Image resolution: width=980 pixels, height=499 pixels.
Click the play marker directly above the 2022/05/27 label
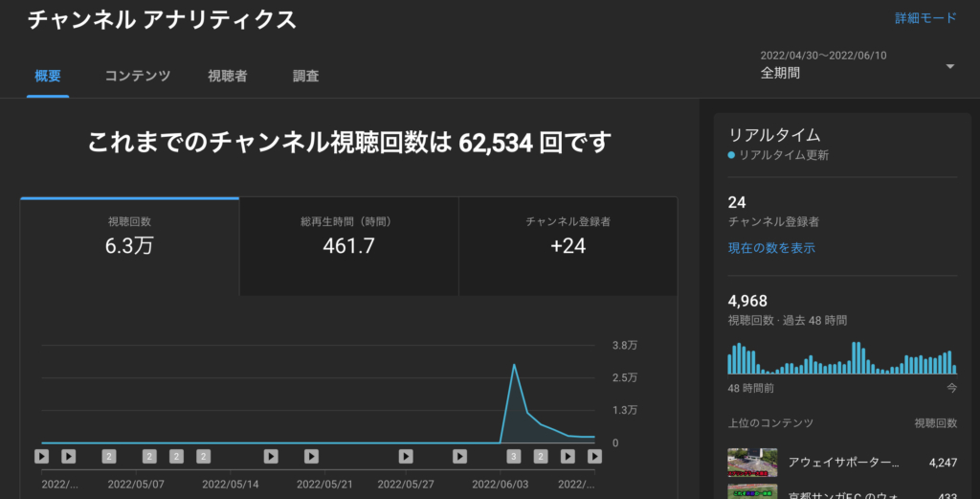coord(406,456)
